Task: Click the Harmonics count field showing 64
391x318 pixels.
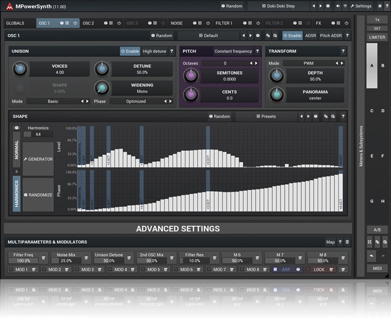Action: (37, 134)
